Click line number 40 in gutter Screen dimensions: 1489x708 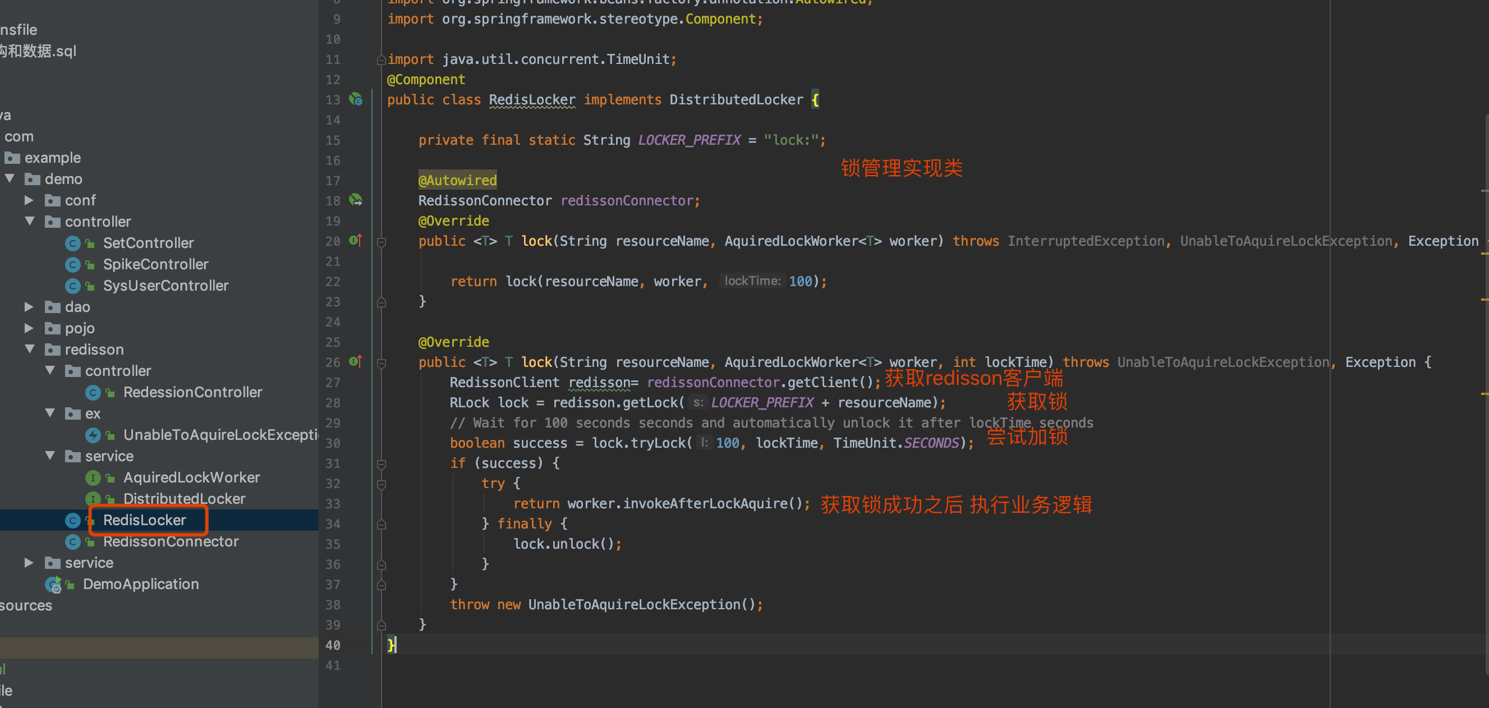tap(333, 645)
